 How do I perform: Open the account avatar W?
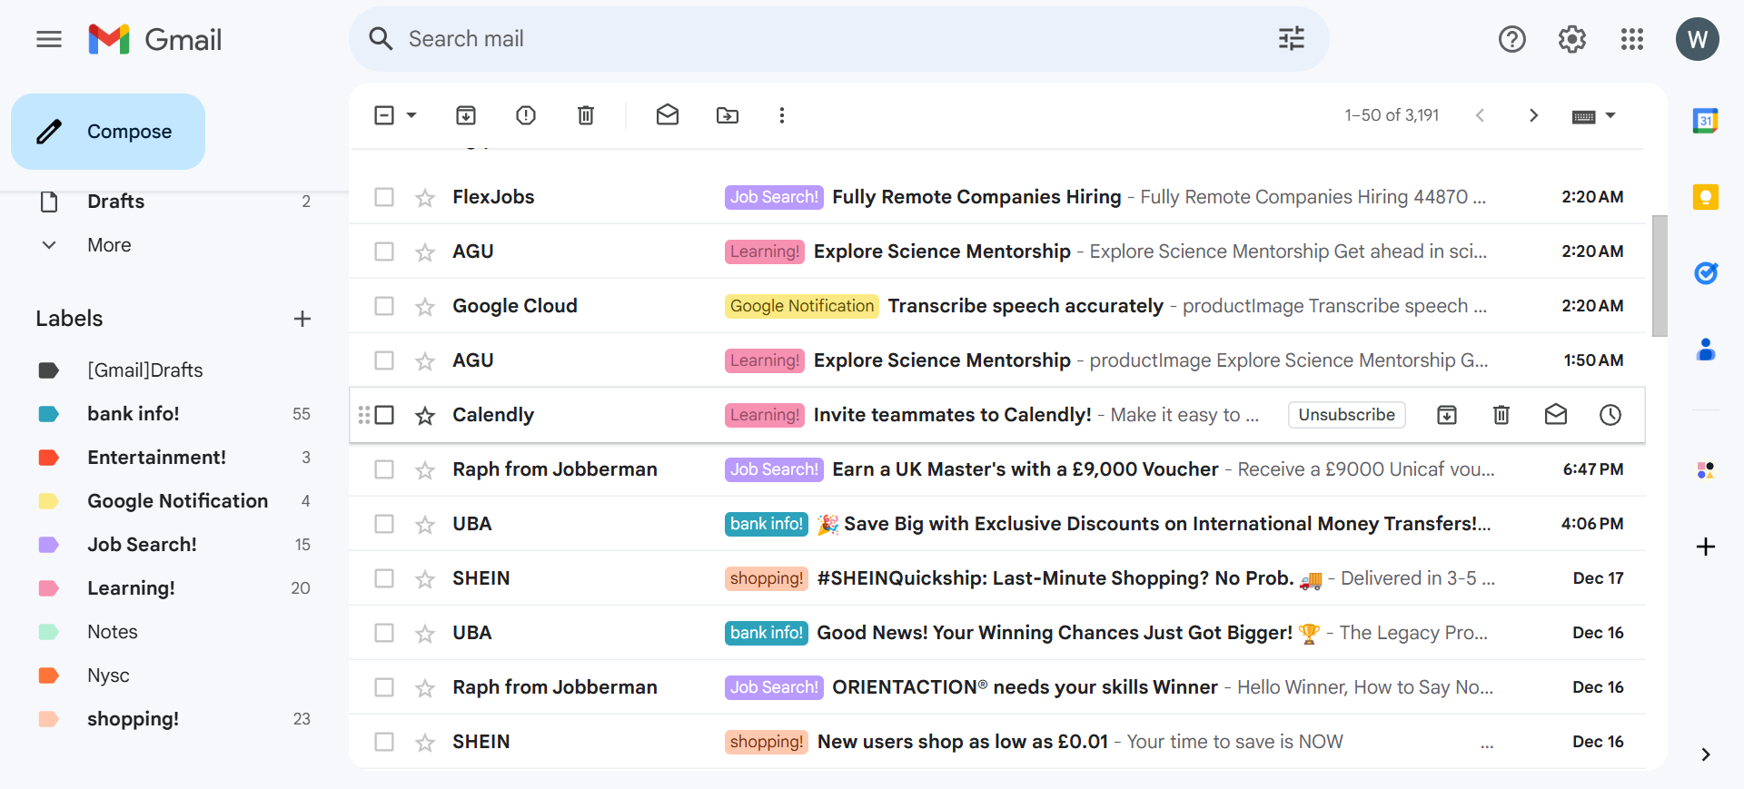(1698, 39)
